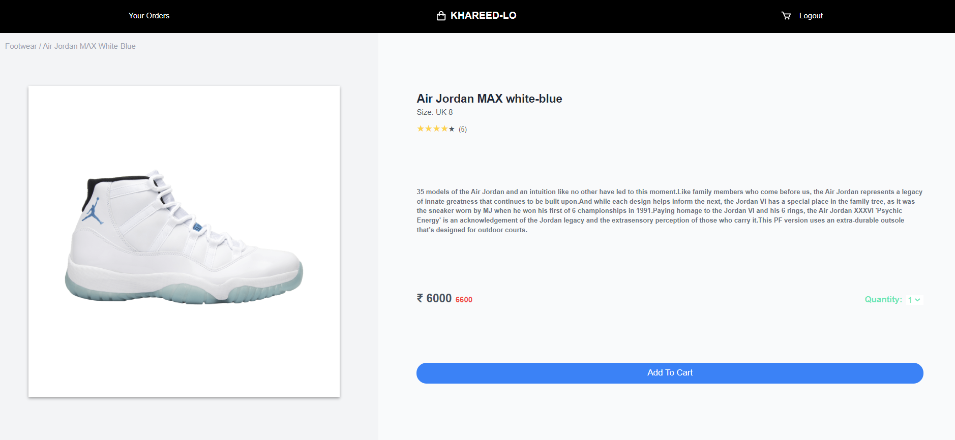Go to the Footwear breadcrumb link
This screenshot has width=955, height=440.
click(x=21, y=46)
